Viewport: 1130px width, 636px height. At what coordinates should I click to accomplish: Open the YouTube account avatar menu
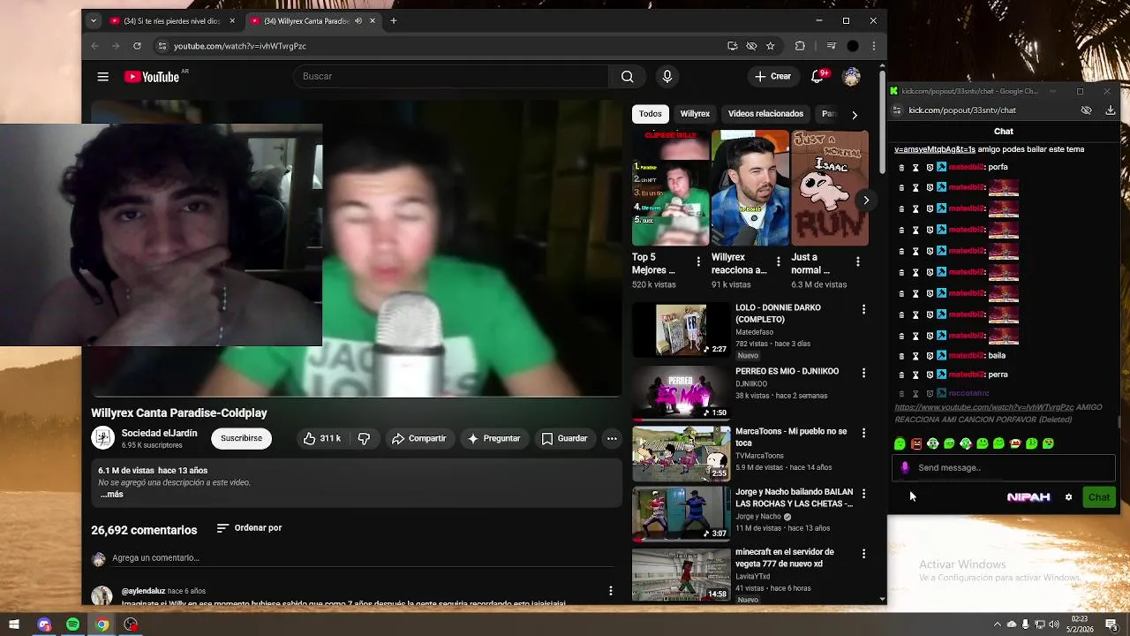(851, 77)
